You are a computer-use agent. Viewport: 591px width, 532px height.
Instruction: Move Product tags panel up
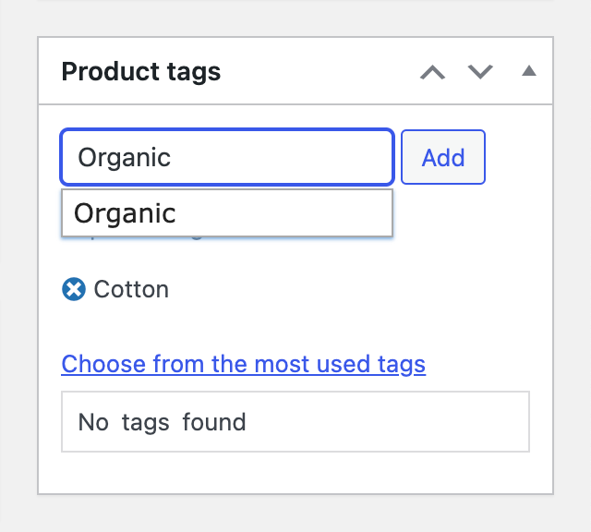[432, 71]
